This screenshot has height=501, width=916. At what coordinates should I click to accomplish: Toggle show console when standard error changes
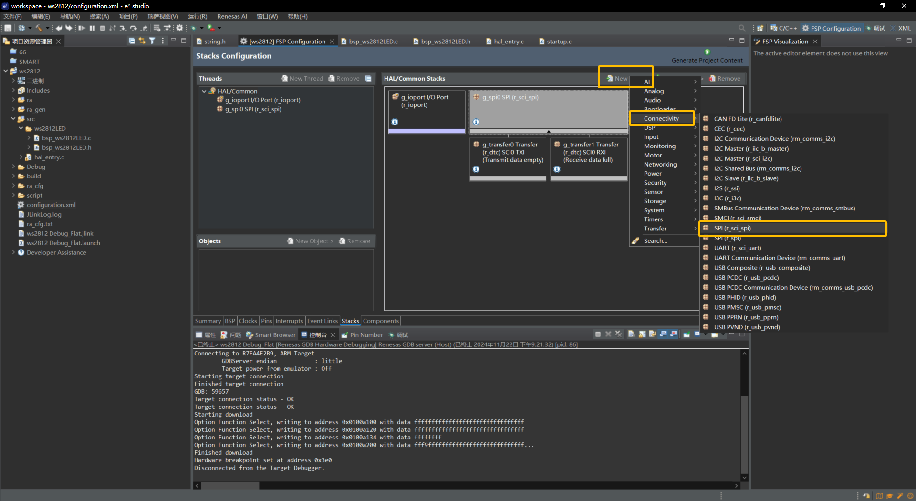coord(674,334)
